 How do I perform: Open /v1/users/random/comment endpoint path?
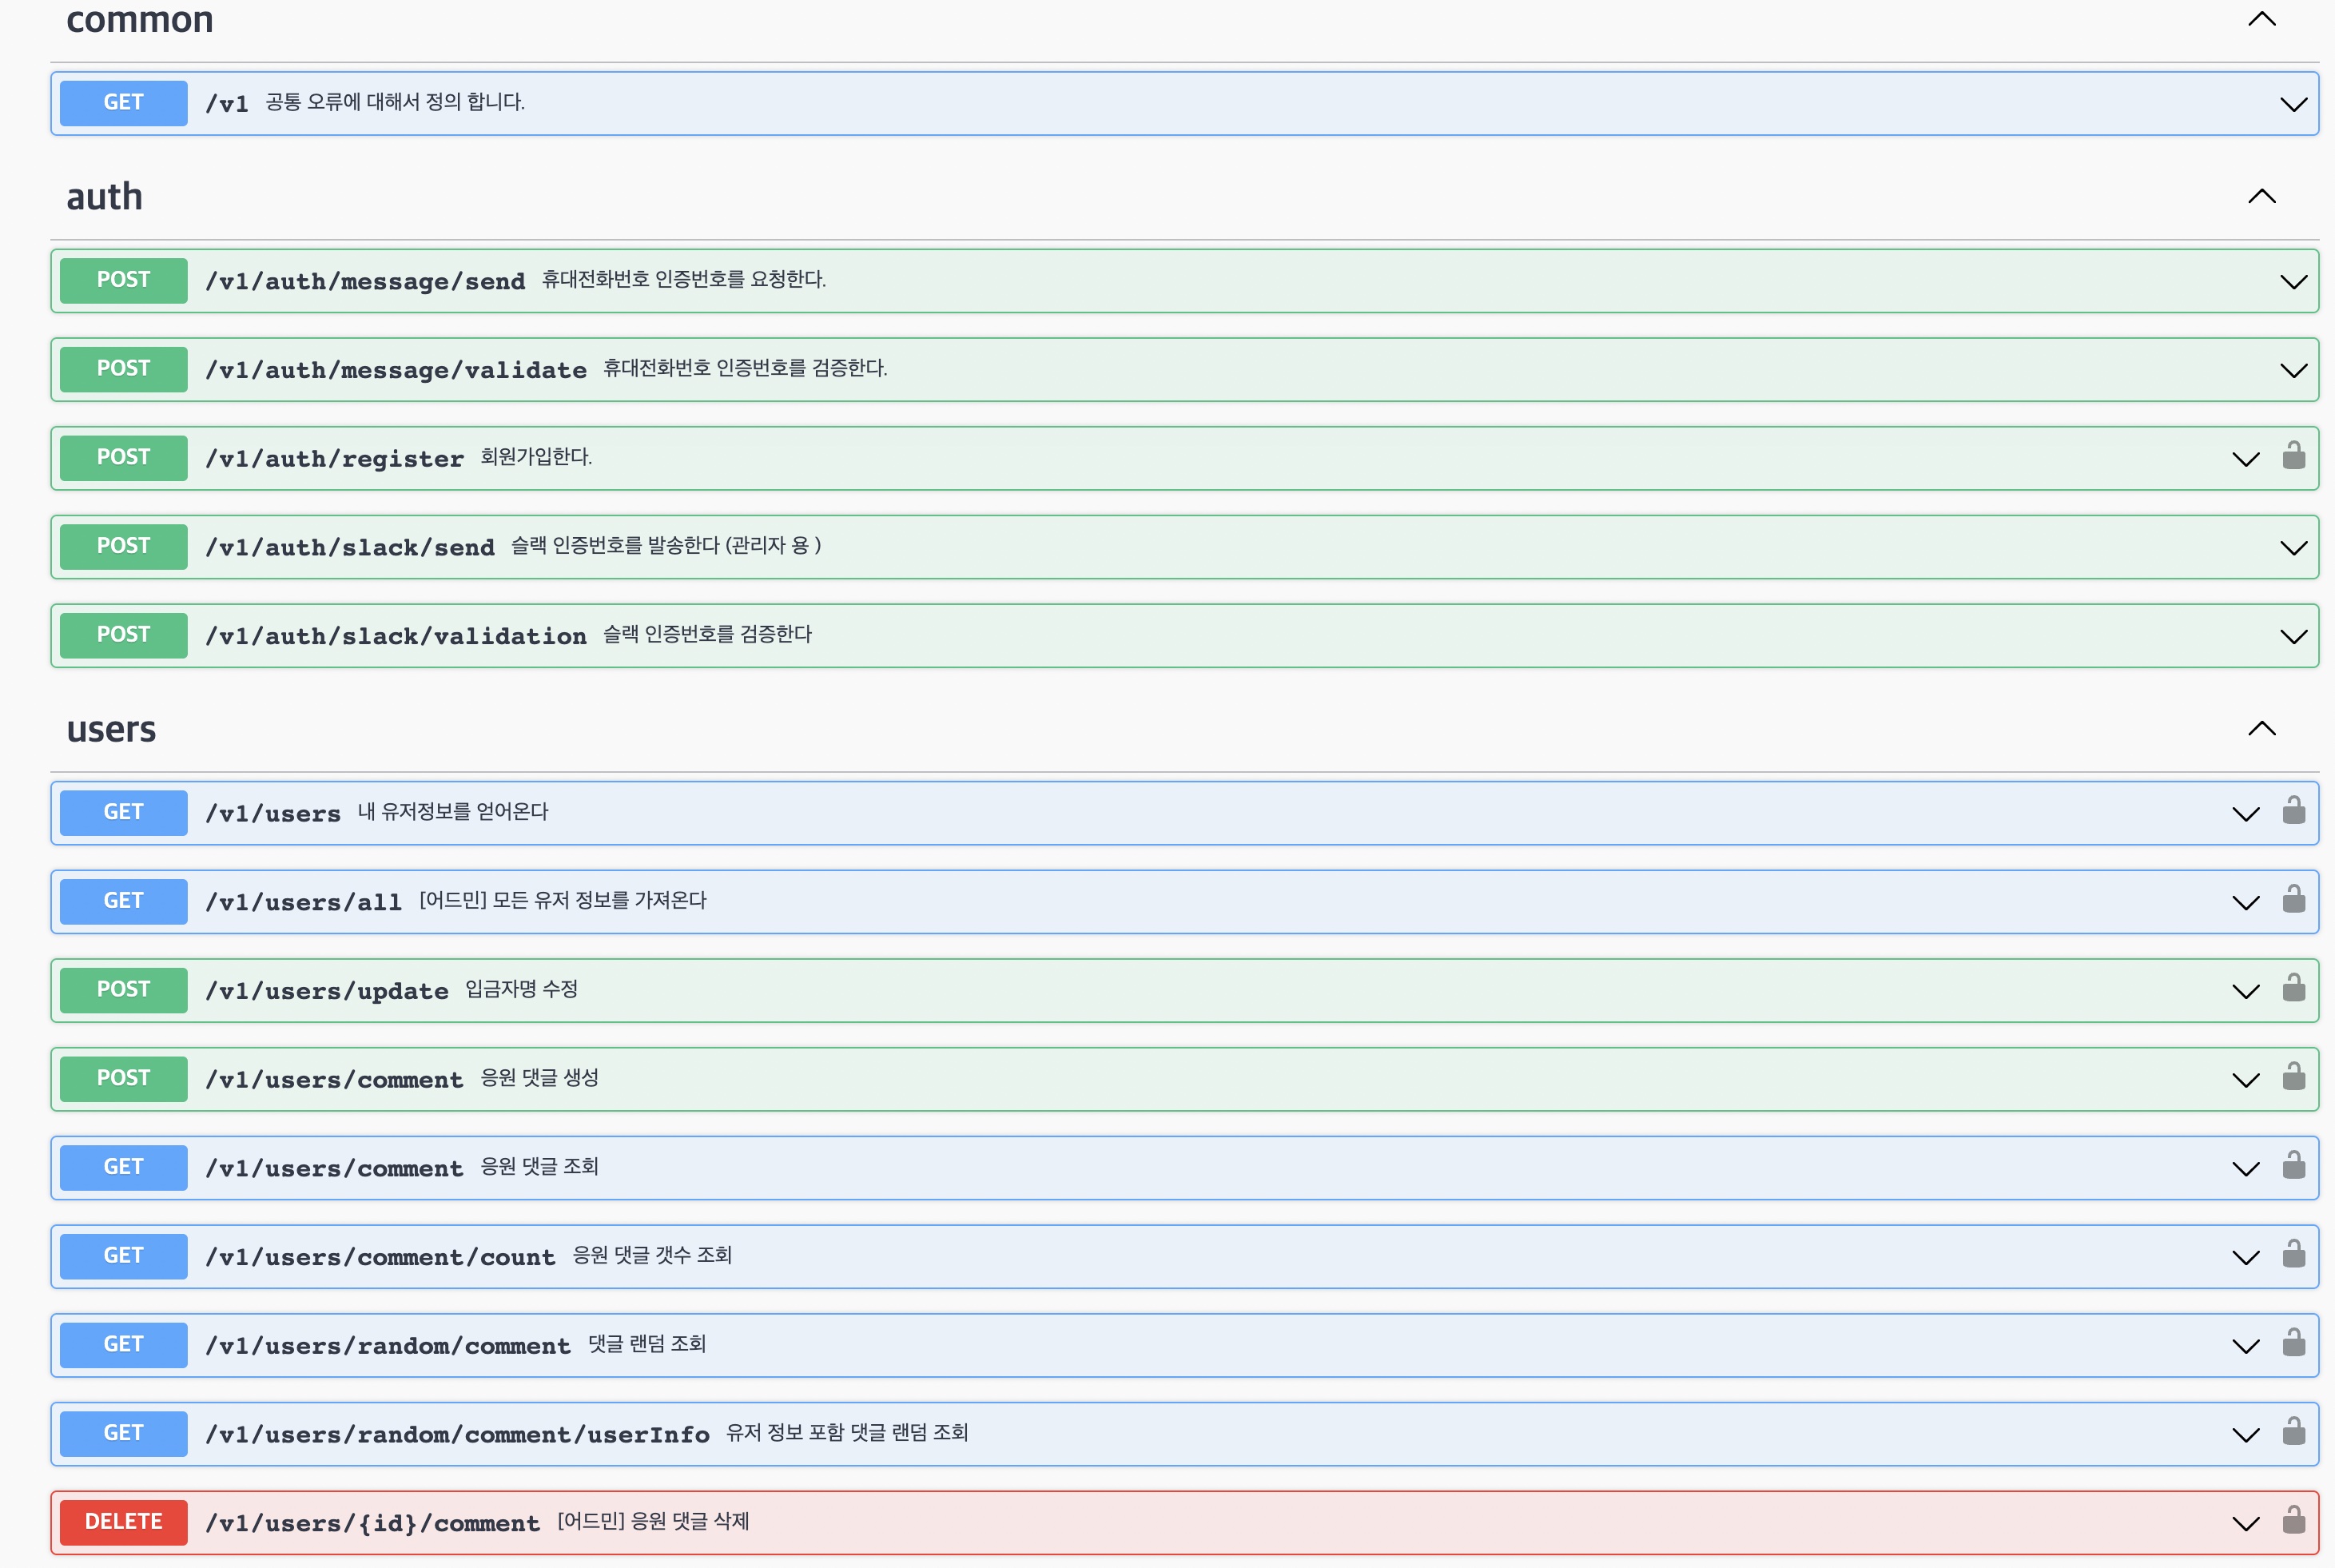(387, 1346)
